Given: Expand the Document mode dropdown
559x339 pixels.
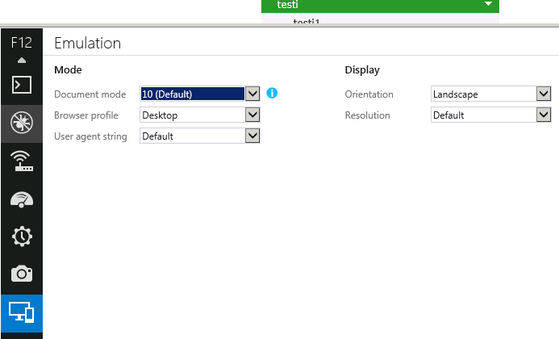Looking at the screenshot, I should pos(252,94).
